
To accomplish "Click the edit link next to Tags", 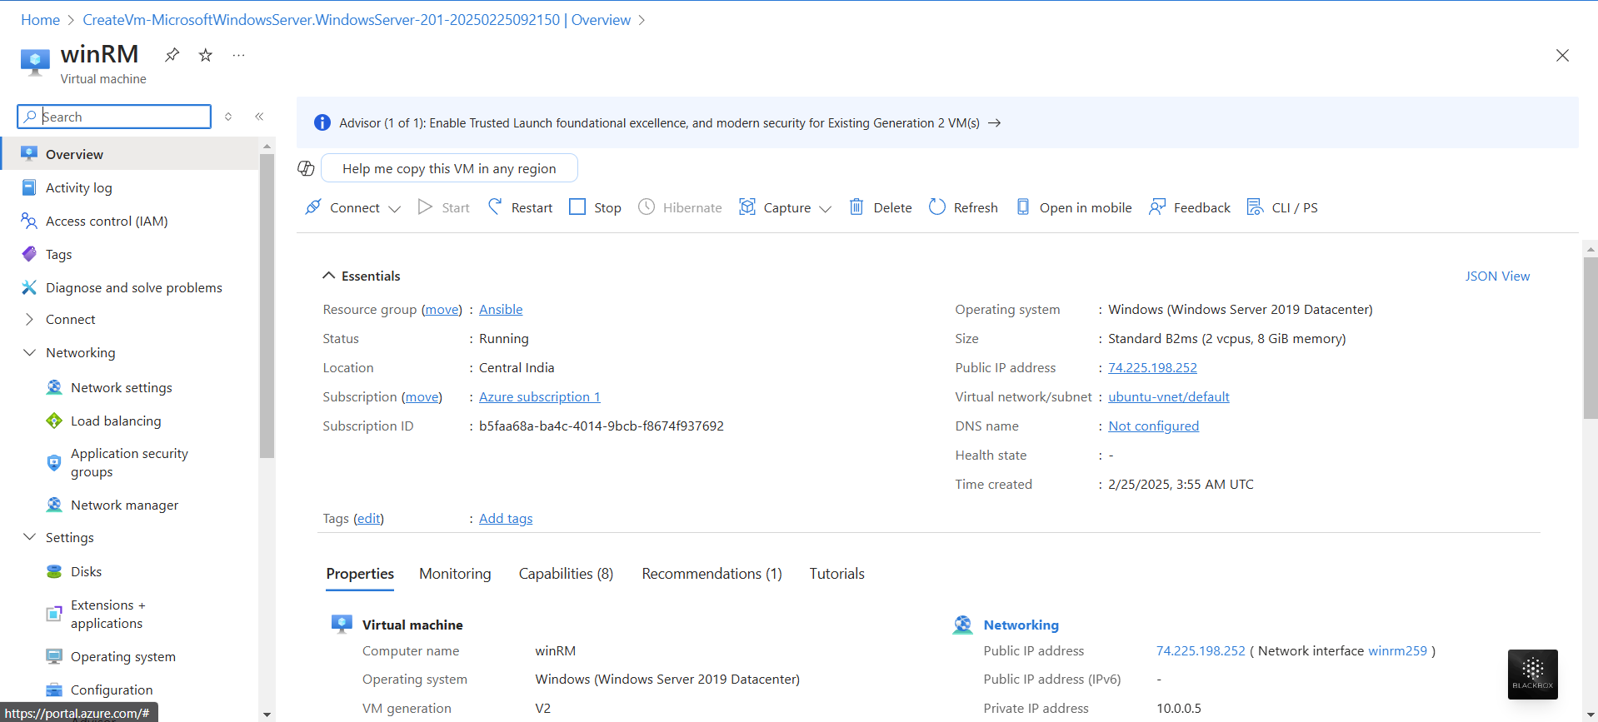I will click(x=368, y=518).
